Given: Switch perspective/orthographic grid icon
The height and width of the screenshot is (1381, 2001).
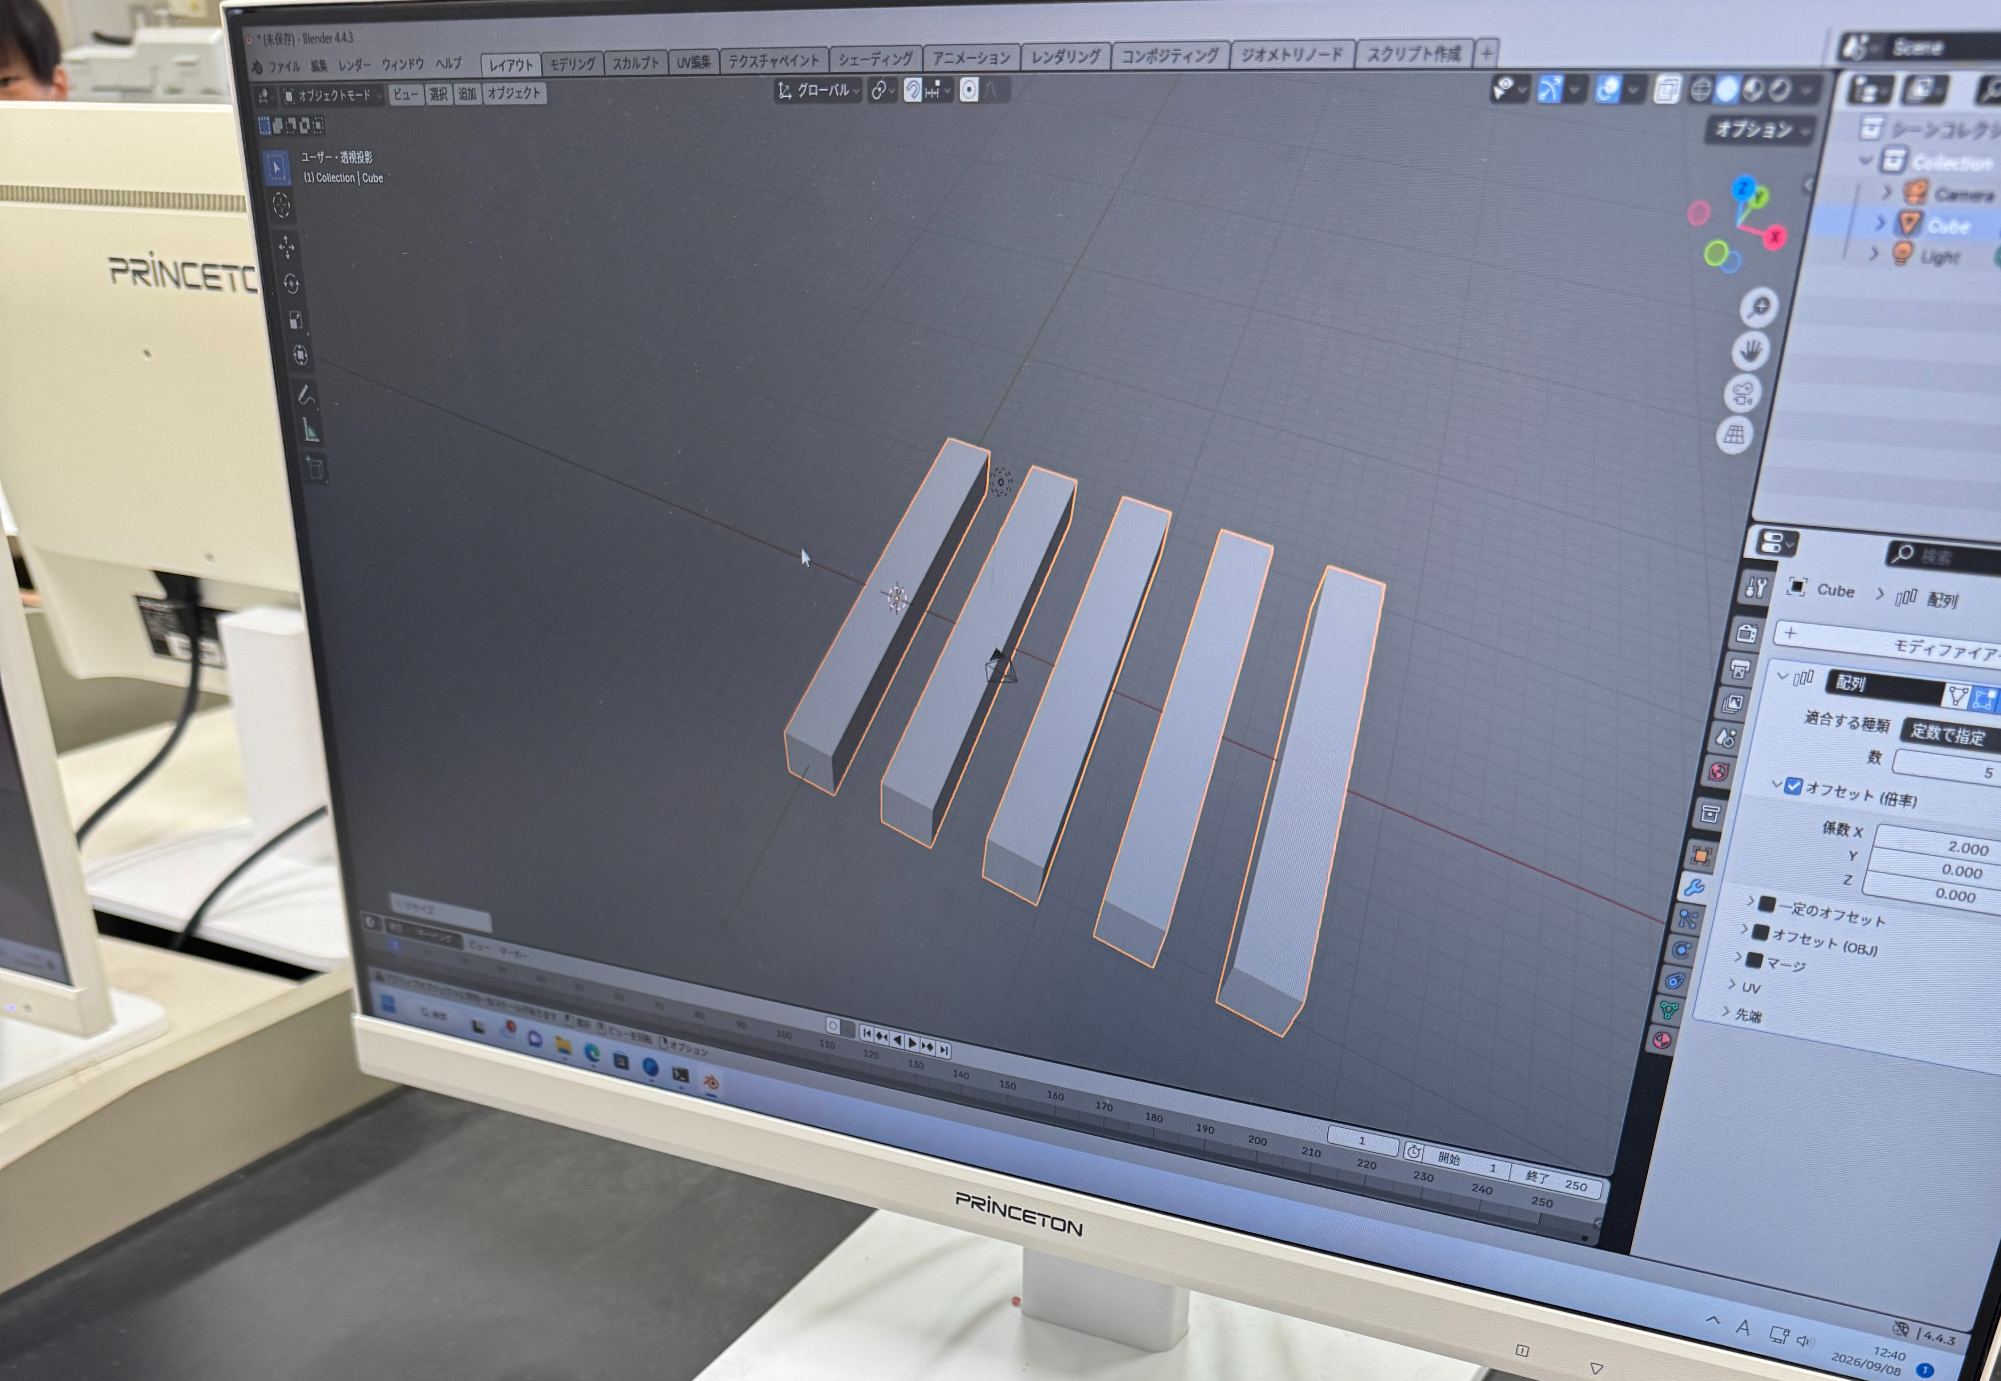Looking at the screenshot, I should coord(1735,434).
